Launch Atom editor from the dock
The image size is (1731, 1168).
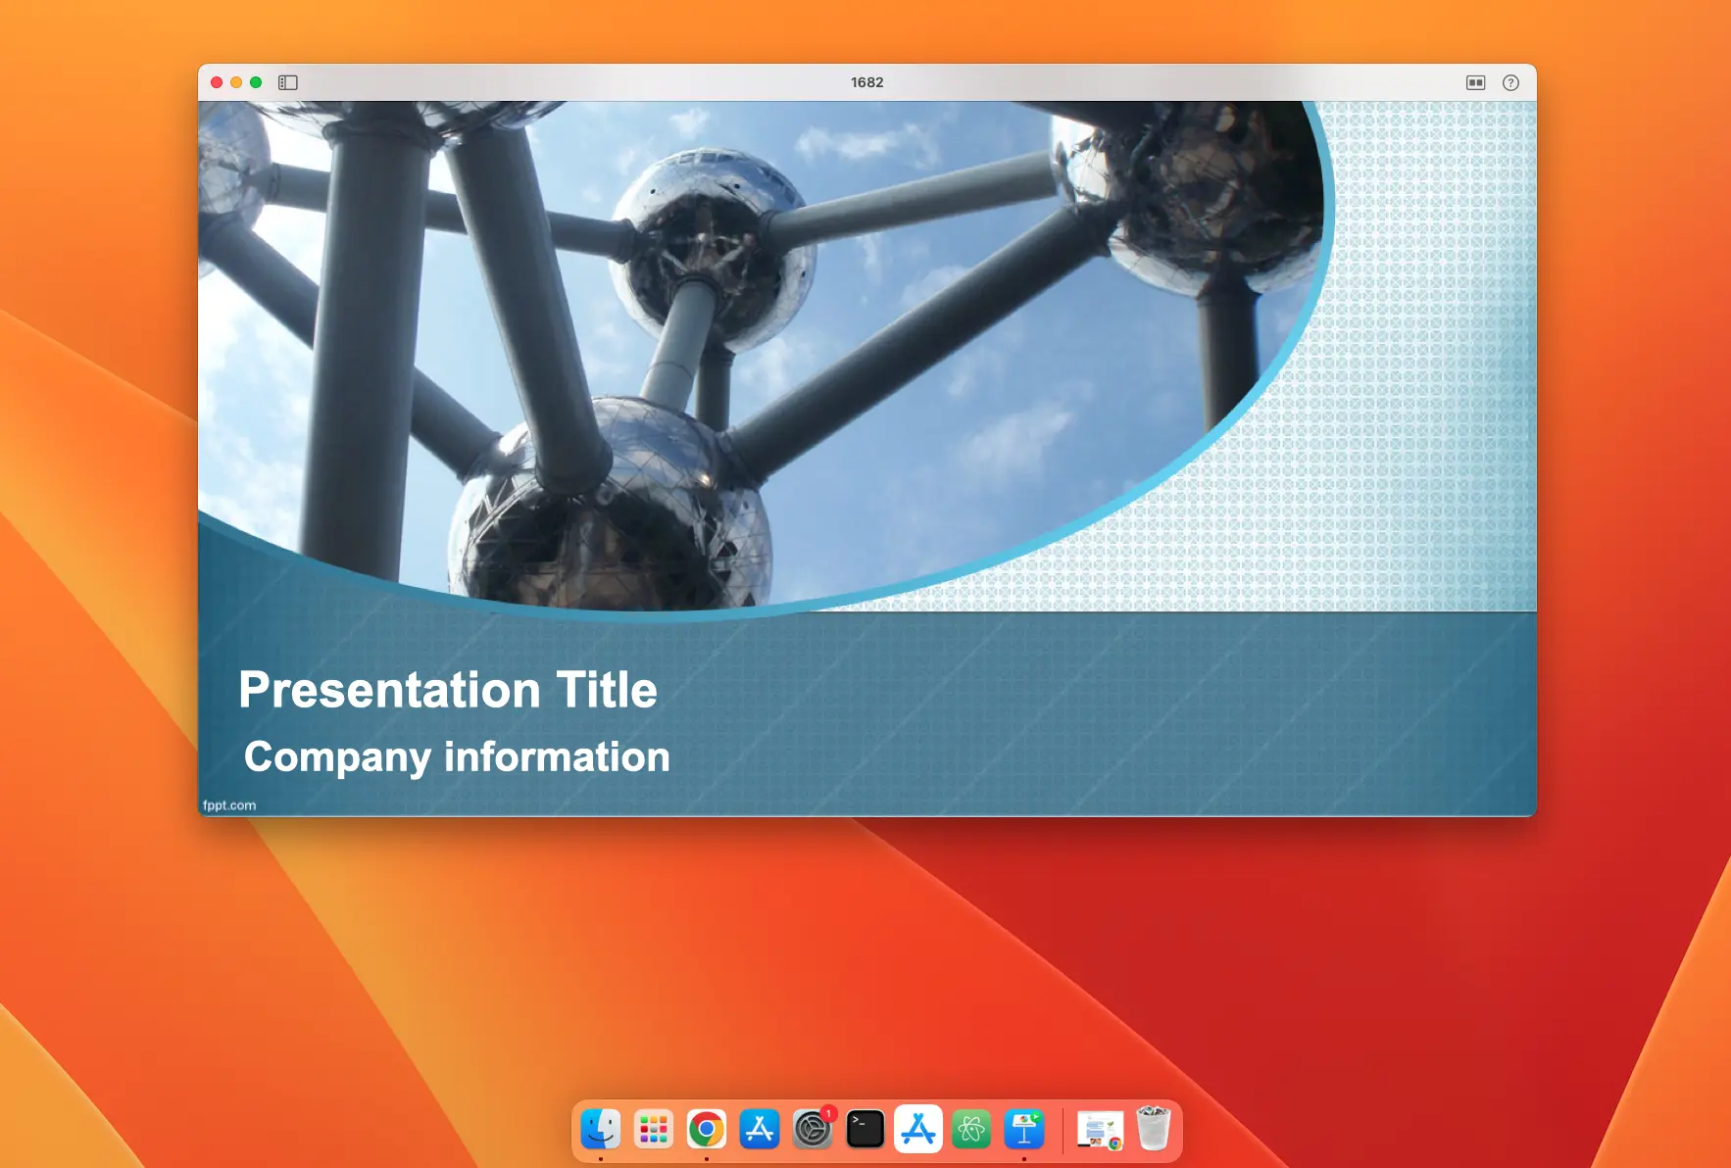(x=971, y=1129)
